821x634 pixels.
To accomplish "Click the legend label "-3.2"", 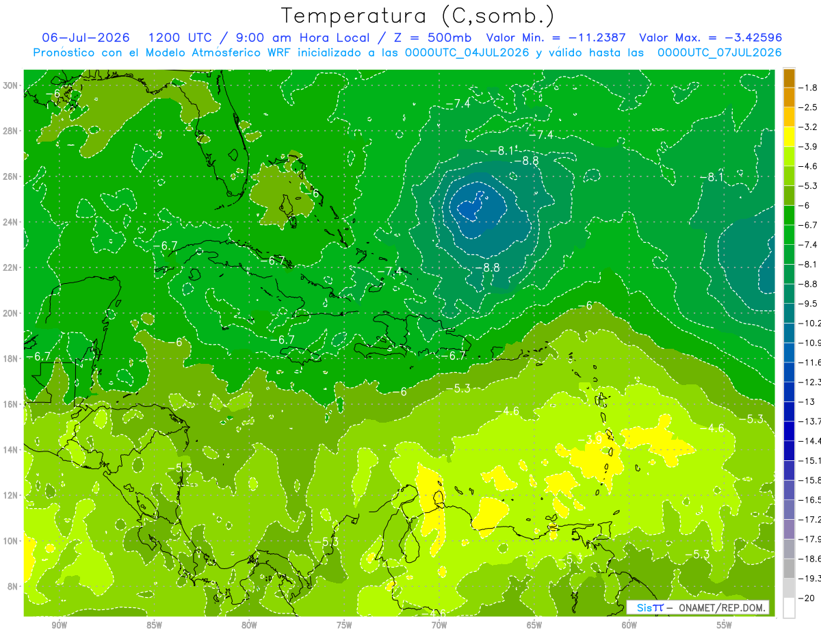I will pyautogui.click(x=808, y=127).
